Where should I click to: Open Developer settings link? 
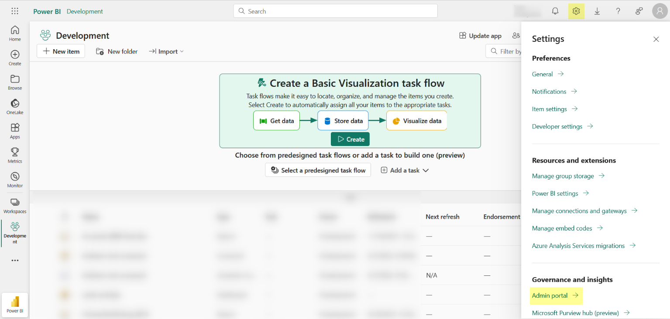pos(563,126)
